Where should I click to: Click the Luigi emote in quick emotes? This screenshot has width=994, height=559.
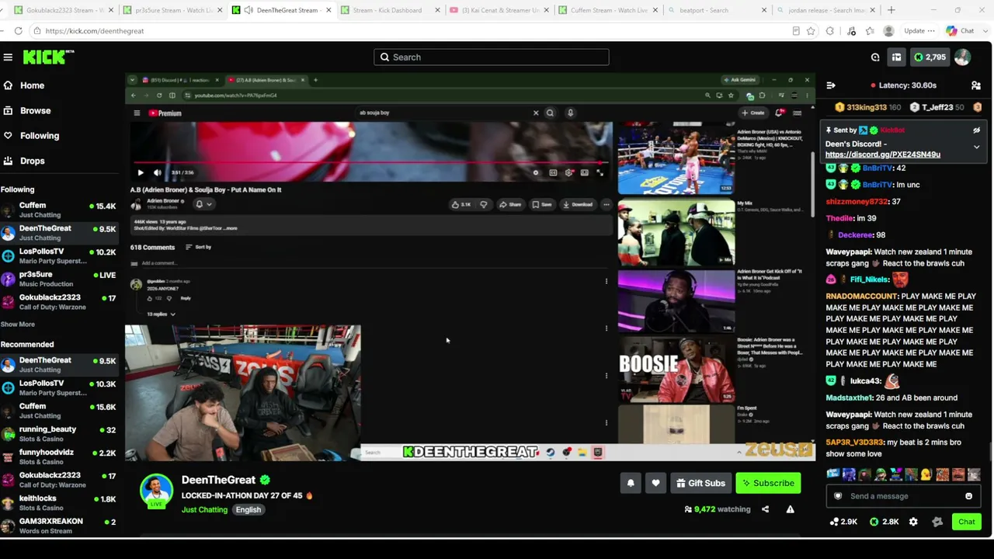coord(881,474)
